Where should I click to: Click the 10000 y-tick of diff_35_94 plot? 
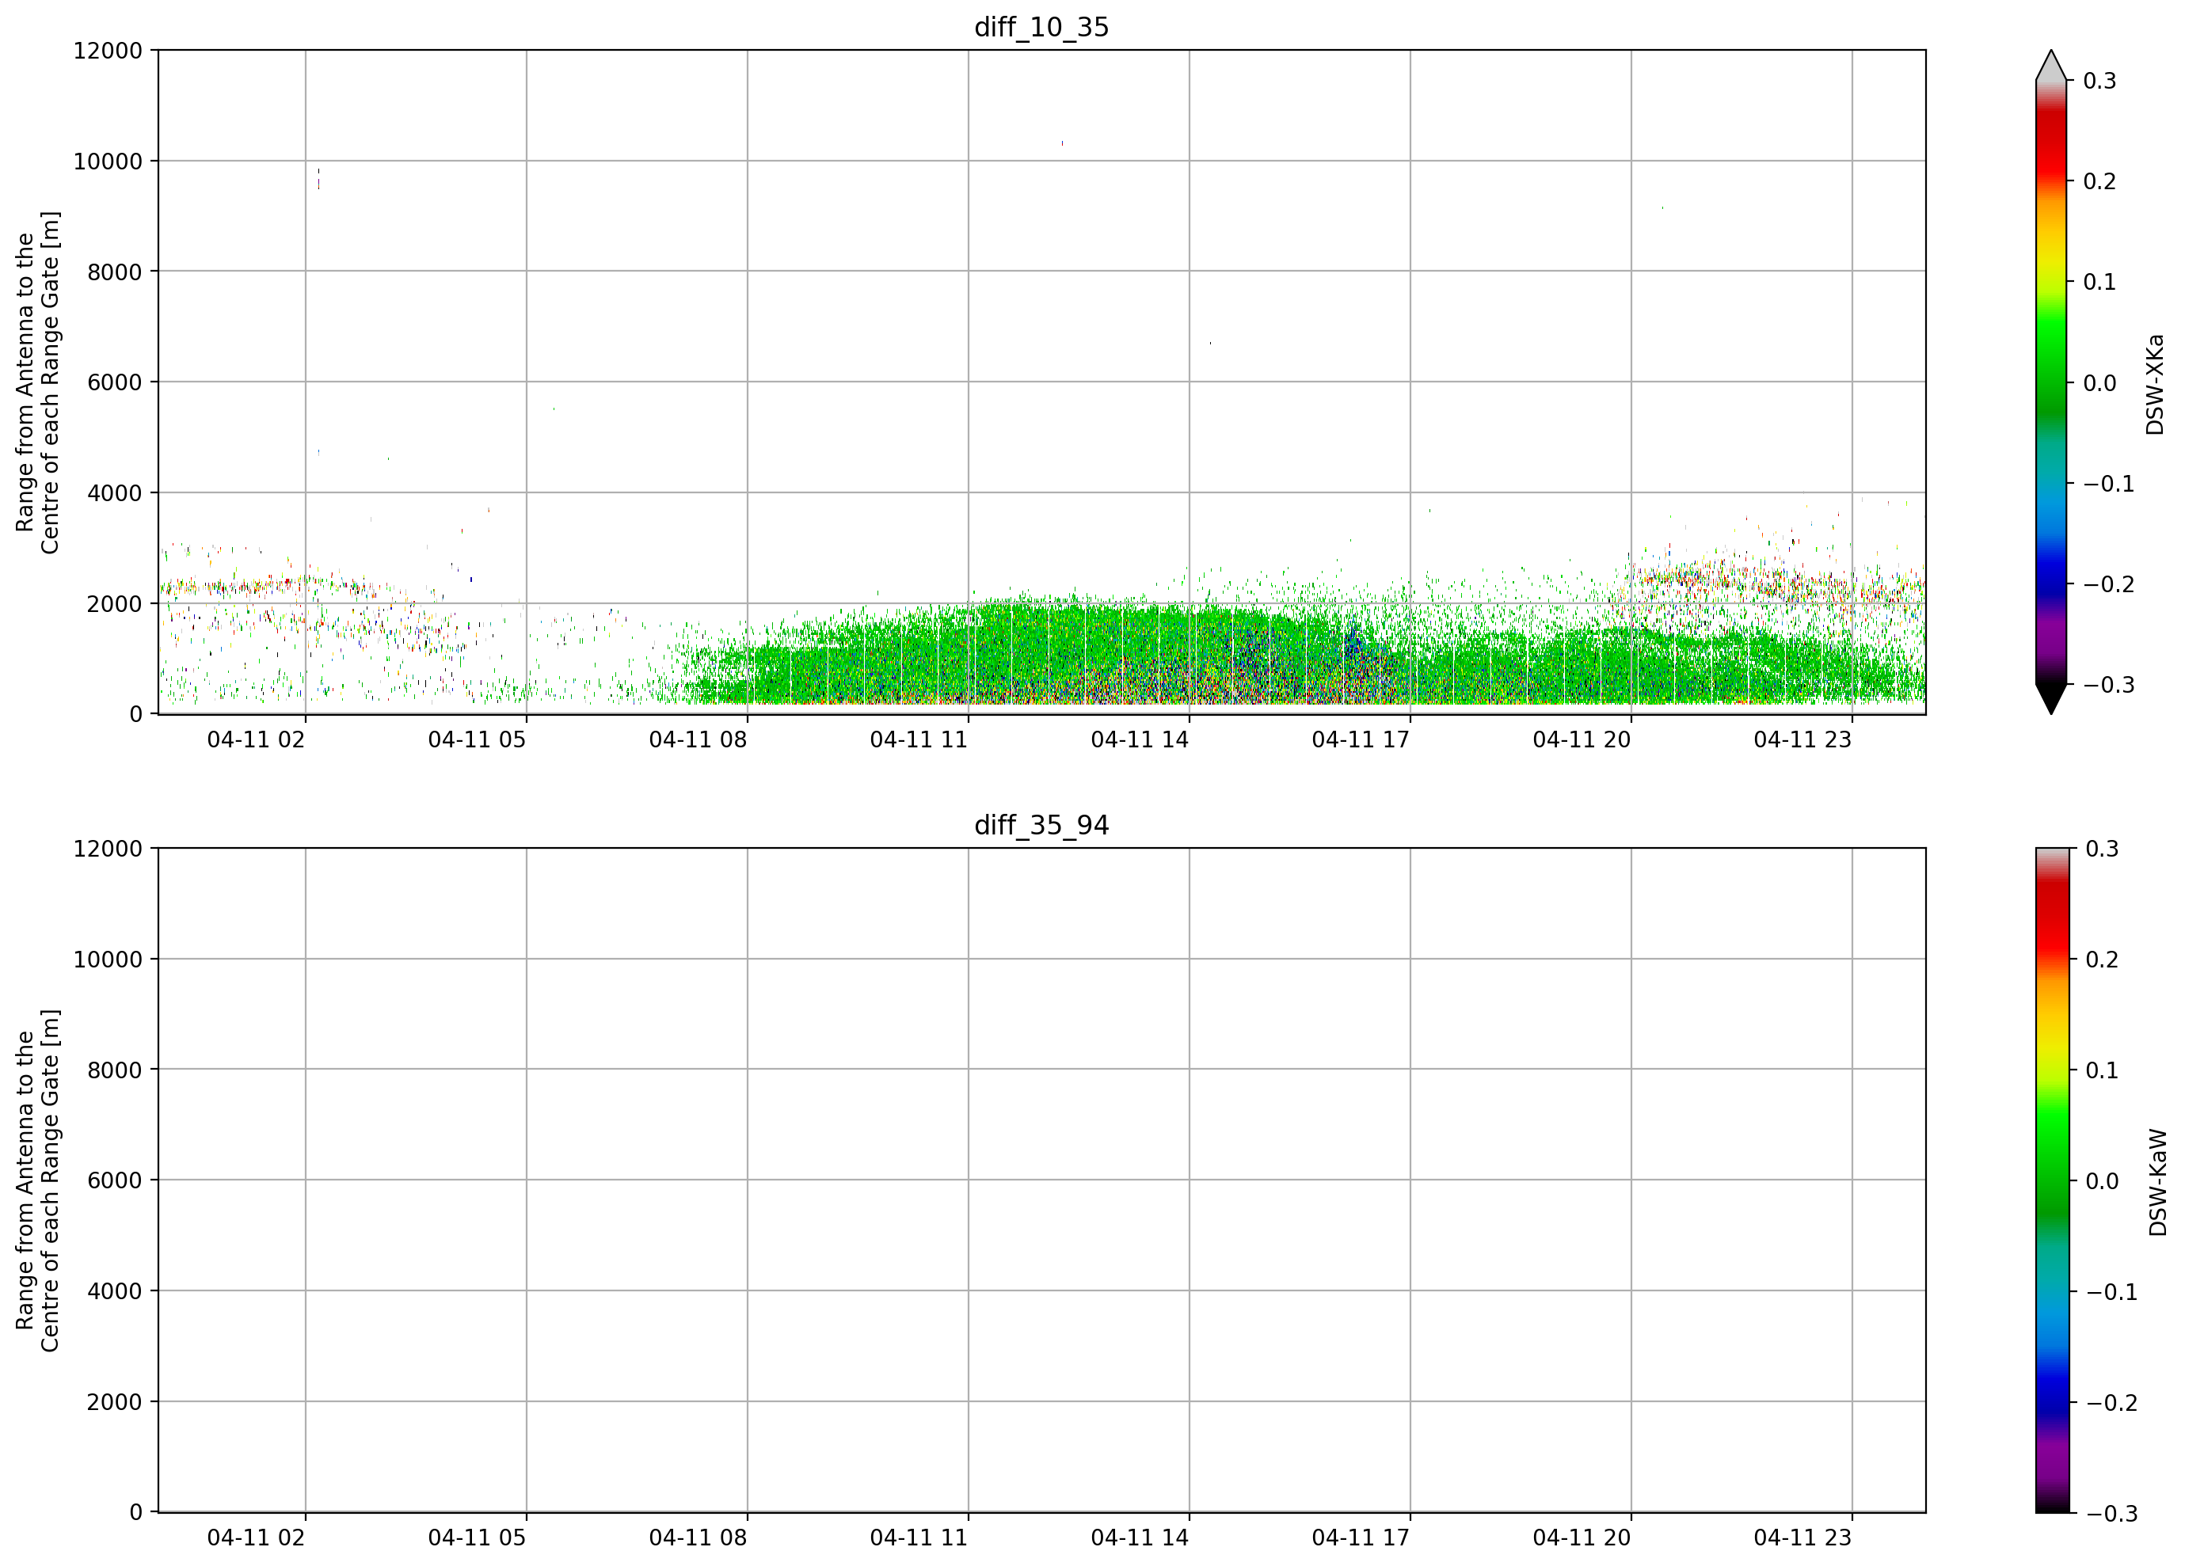tap(108, 960)
